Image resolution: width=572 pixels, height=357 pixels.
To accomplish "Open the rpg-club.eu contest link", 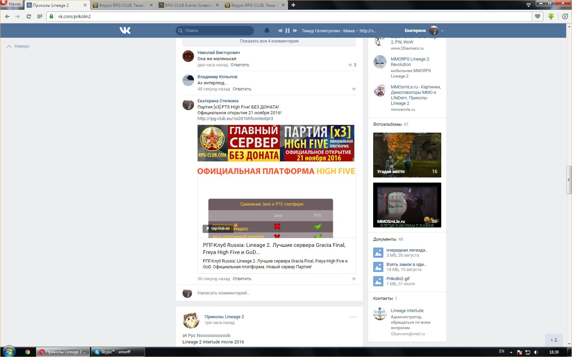I will 235,119.
